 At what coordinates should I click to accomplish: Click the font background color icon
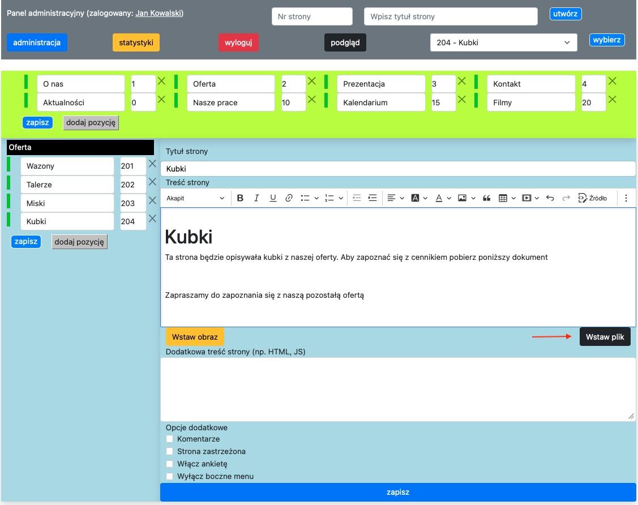[415, 198]
